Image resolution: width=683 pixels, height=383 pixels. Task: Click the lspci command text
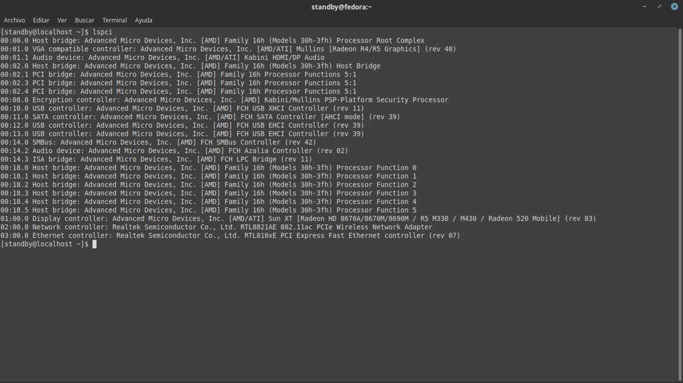pyautogui.click(x=103, y=32)
